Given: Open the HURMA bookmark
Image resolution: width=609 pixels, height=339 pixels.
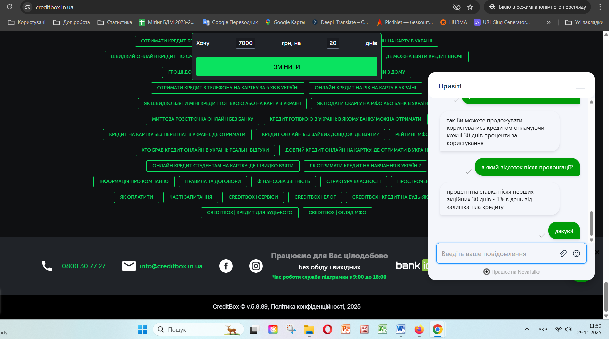Looking at the screenshot, I should point(453,22).
